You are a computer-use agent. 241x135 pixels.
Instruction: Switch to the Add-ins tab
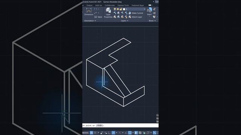(99, 5)
